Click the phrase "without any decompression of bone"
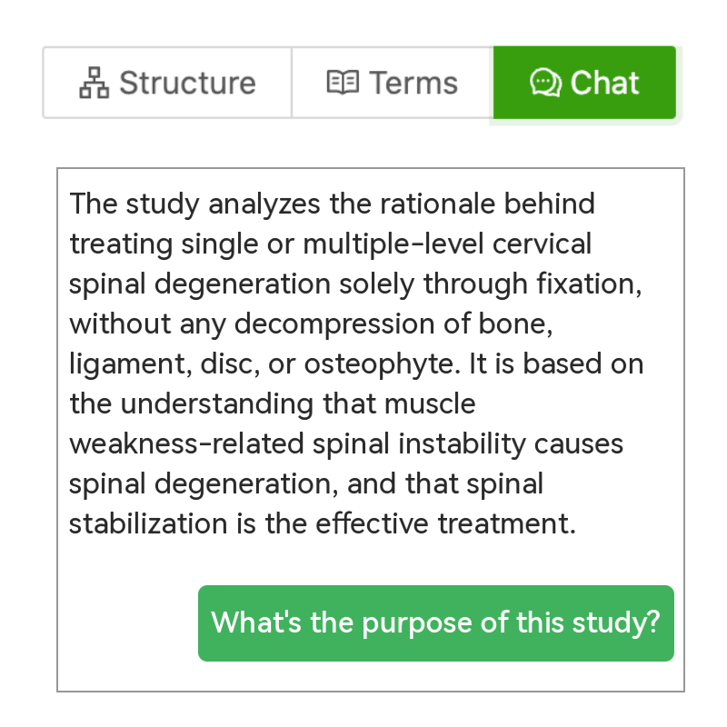The width and height of the screenshot is (727, 727). click(x=308, y=324)
